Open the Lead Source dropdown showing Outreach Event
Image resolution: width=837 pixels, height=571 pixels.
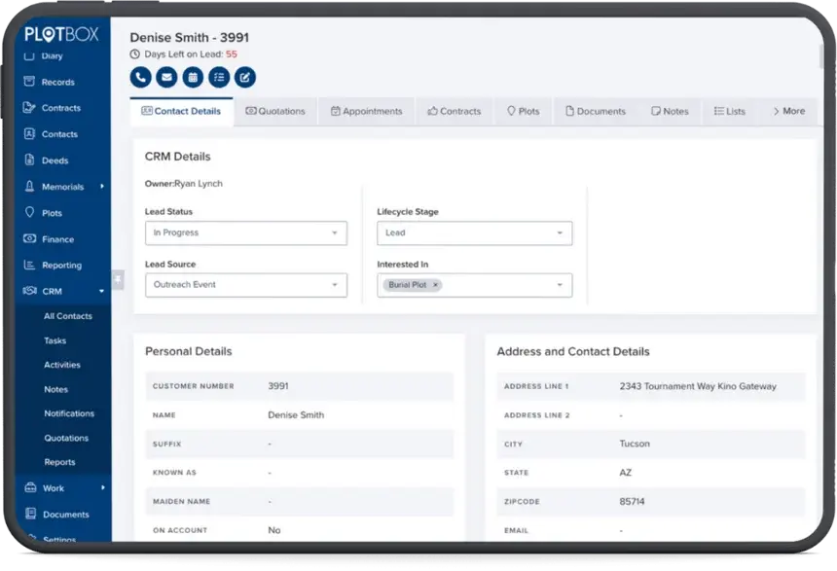[245, 285]
